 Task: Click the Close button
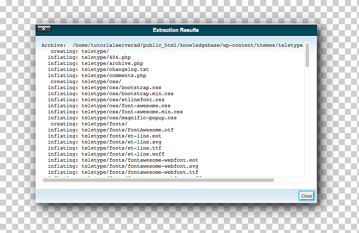pos(306,196)
